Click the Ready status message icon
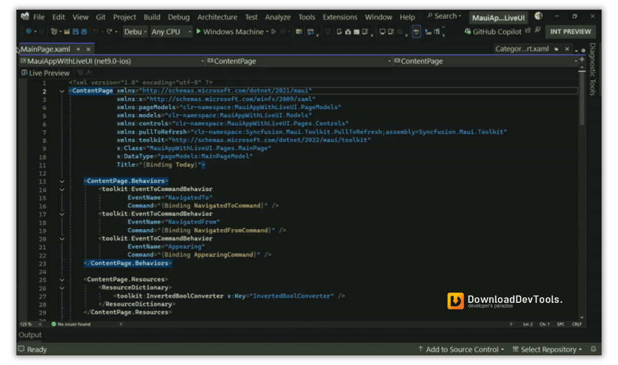The width and height of the screenshot is (618, 365). click(x=21, y=349)
